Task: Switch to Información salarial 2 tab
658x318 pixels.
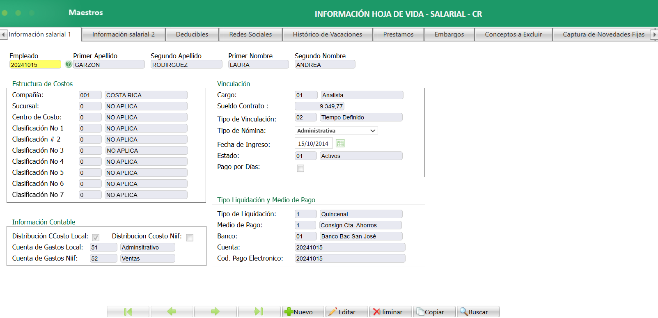Action: coord(124,34)
